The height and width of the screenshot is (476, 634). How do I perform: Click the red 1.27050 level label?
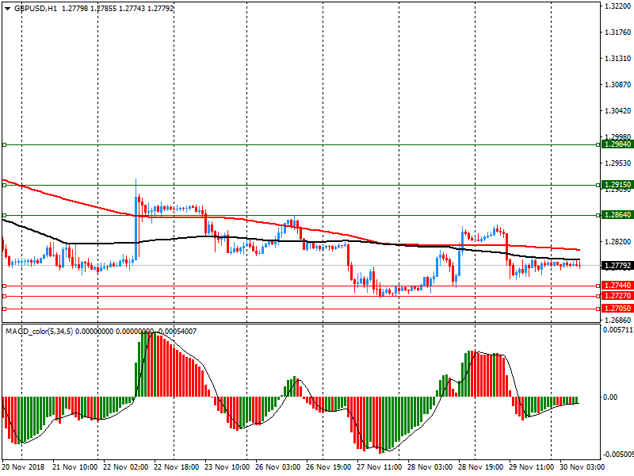(x=617, y=309)
